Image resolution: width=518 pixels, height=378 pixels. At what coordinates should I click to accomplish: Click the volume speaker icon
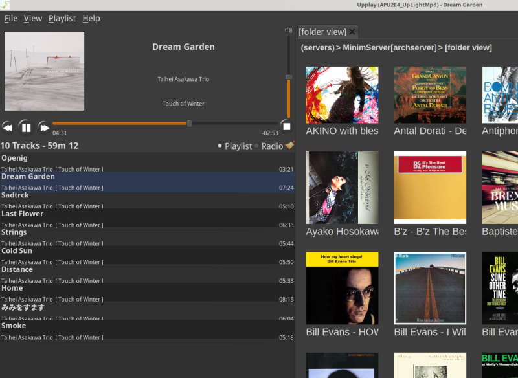point(289,30)
